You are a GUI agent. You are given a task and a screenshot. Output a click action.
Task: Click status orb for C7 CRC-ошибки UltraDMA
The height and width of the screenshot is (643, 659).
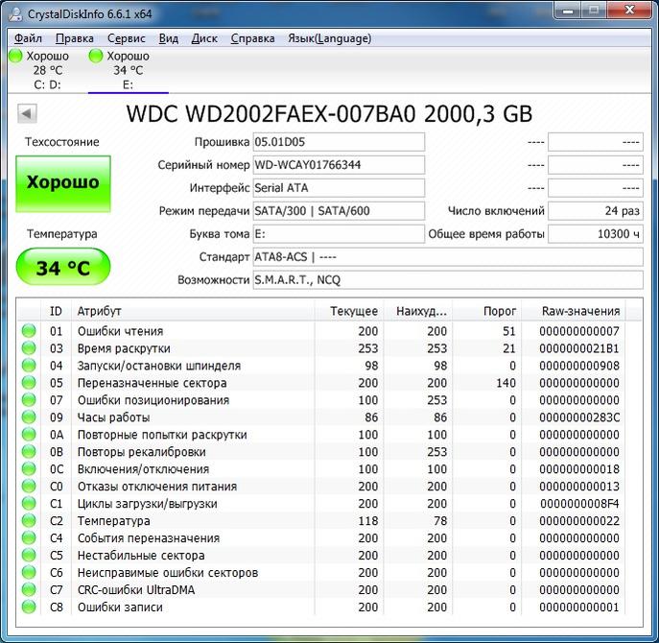[29, 589]
